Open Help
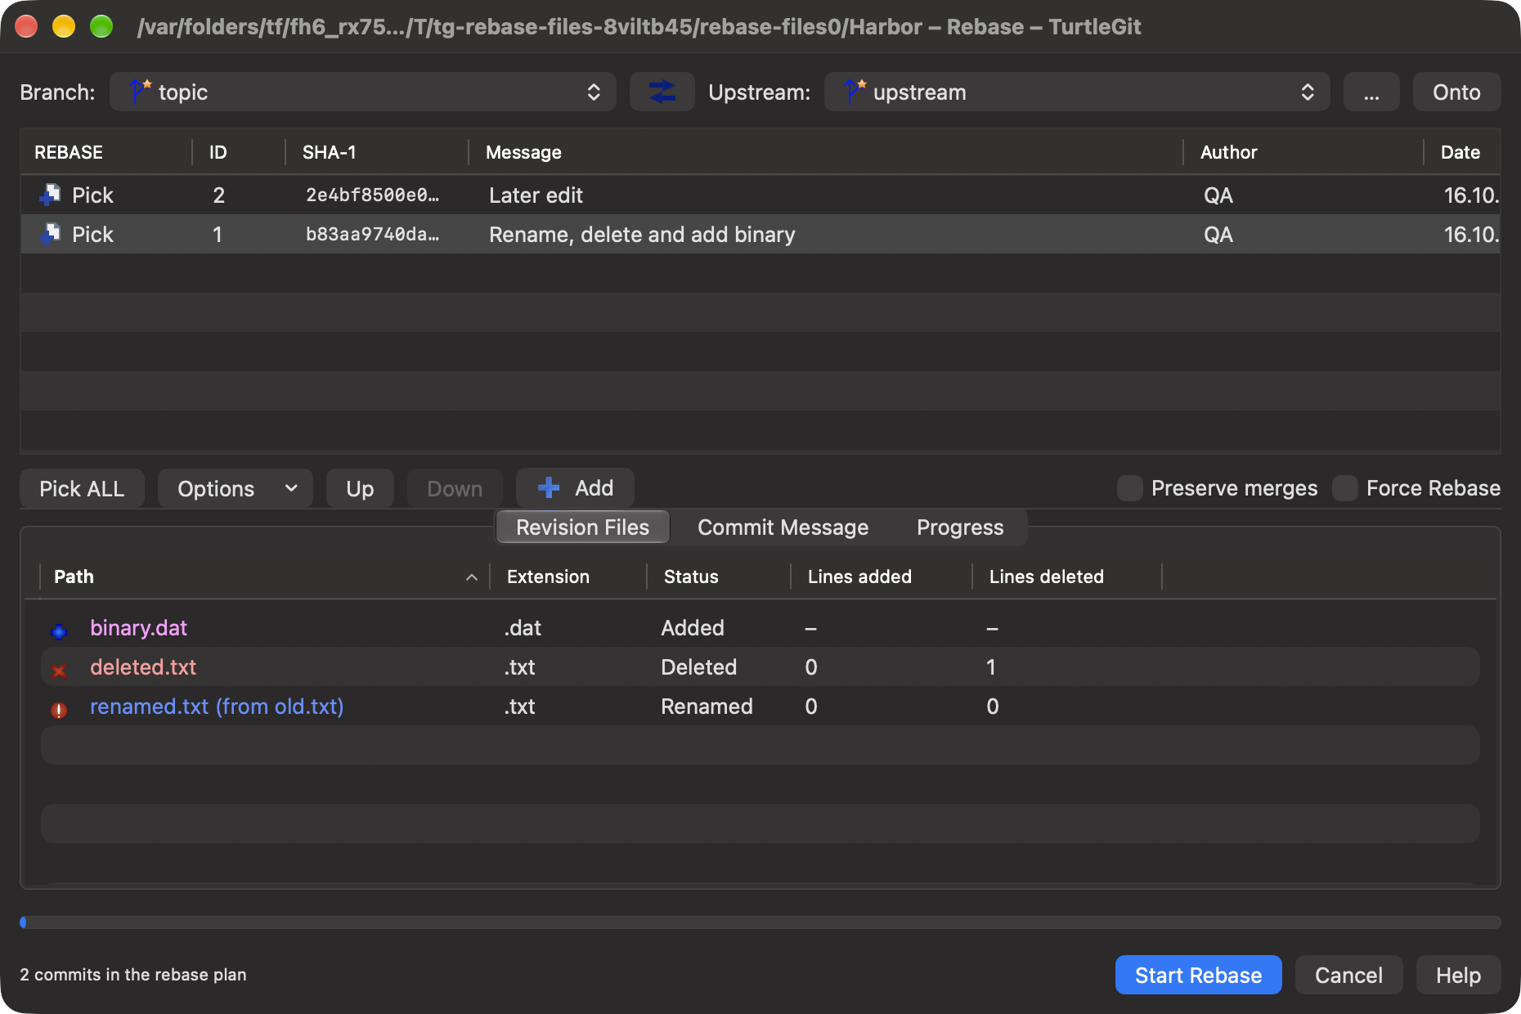 pyautogui.click(x=1458, y=975)
